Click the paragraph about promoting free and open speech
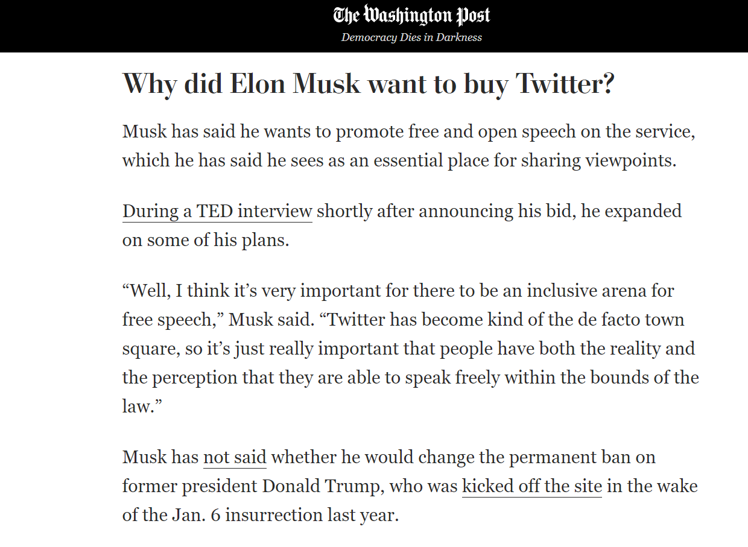Screen dimensions: 748x547 click(409, 146)
